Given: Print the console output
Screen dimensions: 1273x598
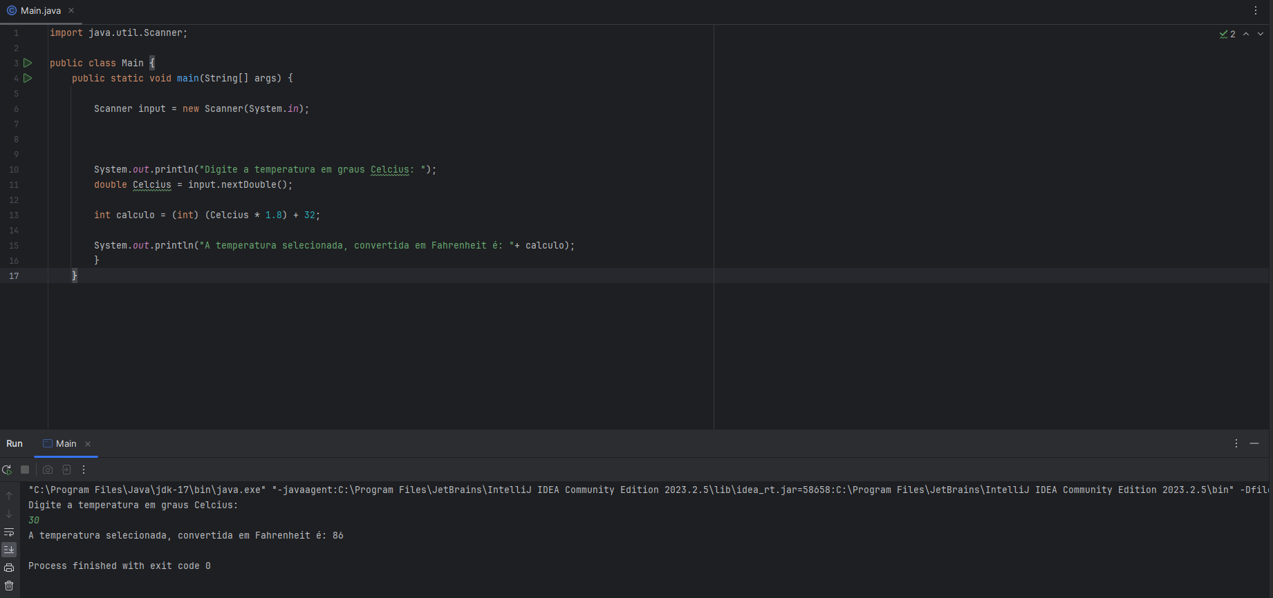Looking at the screenshot, I should pyautogui.click(x=9, y=568).
